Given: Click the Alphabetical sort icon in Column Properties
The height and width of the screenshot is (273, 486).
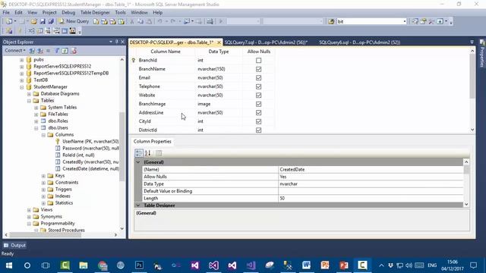Looking at the screenshot, I should [x=148, y=153].
